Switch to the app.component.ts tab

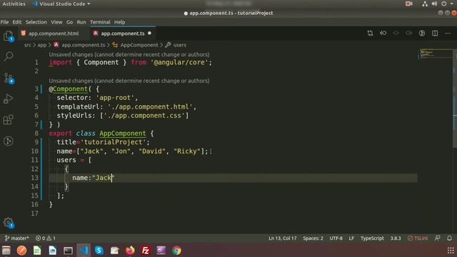(123, 34)
